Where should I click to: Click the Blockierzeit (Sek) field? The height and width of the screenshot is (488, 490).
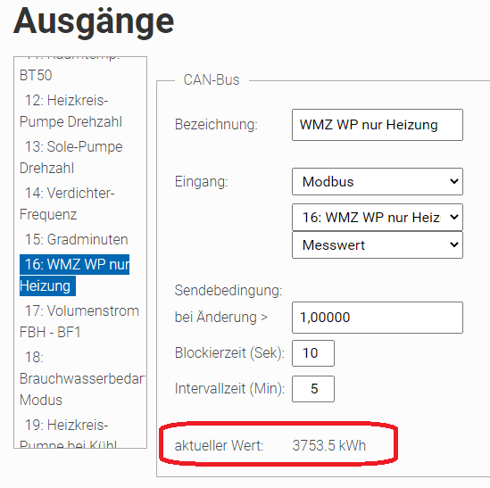[313, 353]
